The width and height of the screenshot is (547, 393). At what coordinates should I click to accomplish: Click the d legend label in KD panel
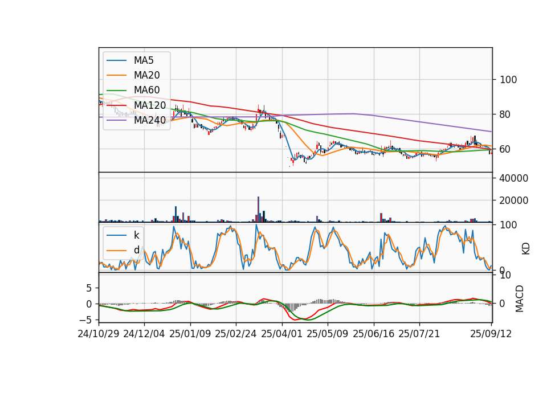click(136, 250)
